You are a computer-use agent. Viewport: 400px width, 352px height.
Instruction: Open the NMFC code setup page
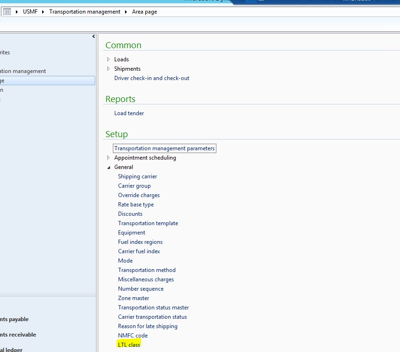click(x=132, y=336)
